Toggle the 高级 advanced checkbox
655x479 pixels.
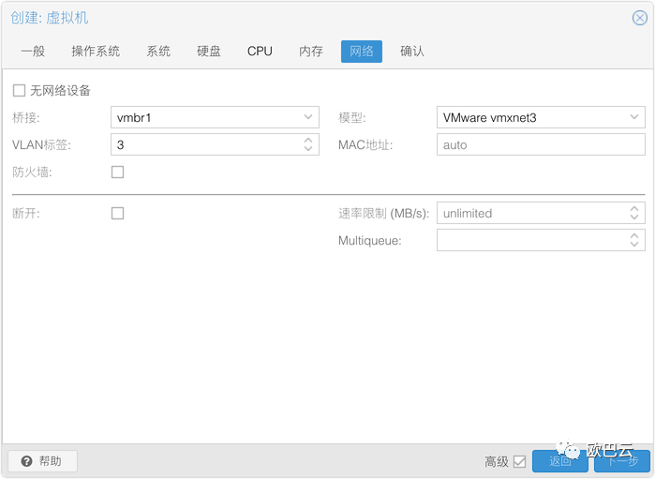[x=520, y=462]
